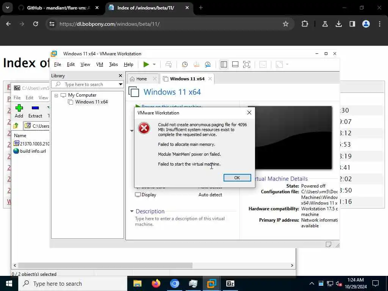Toggle the thumbnail bar view icon
The height and width of the screenshot is (291, 388).
pos(235,64)
